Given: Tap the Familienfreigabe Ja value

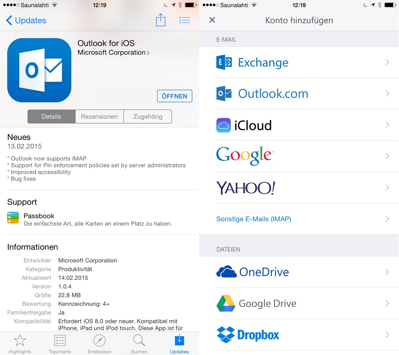Looking at the screenshot, I should [62, 313].
